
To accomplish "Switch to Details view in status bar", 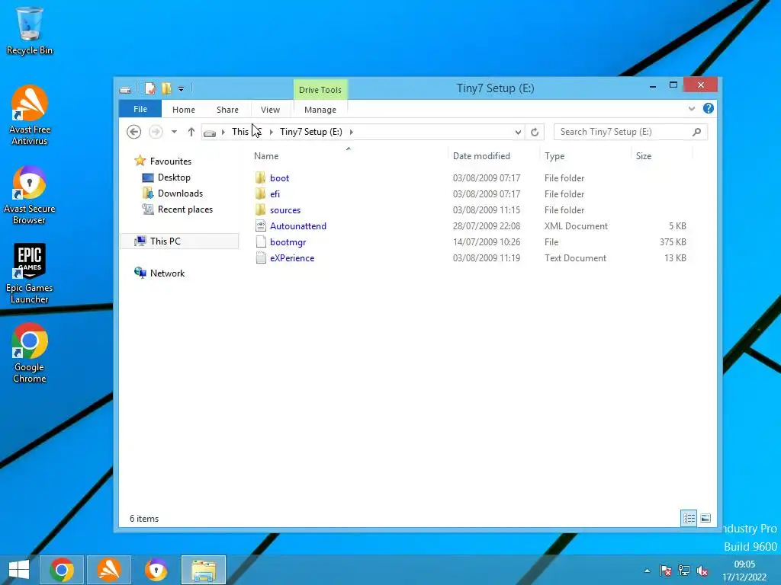I will [x=689, y=518].
